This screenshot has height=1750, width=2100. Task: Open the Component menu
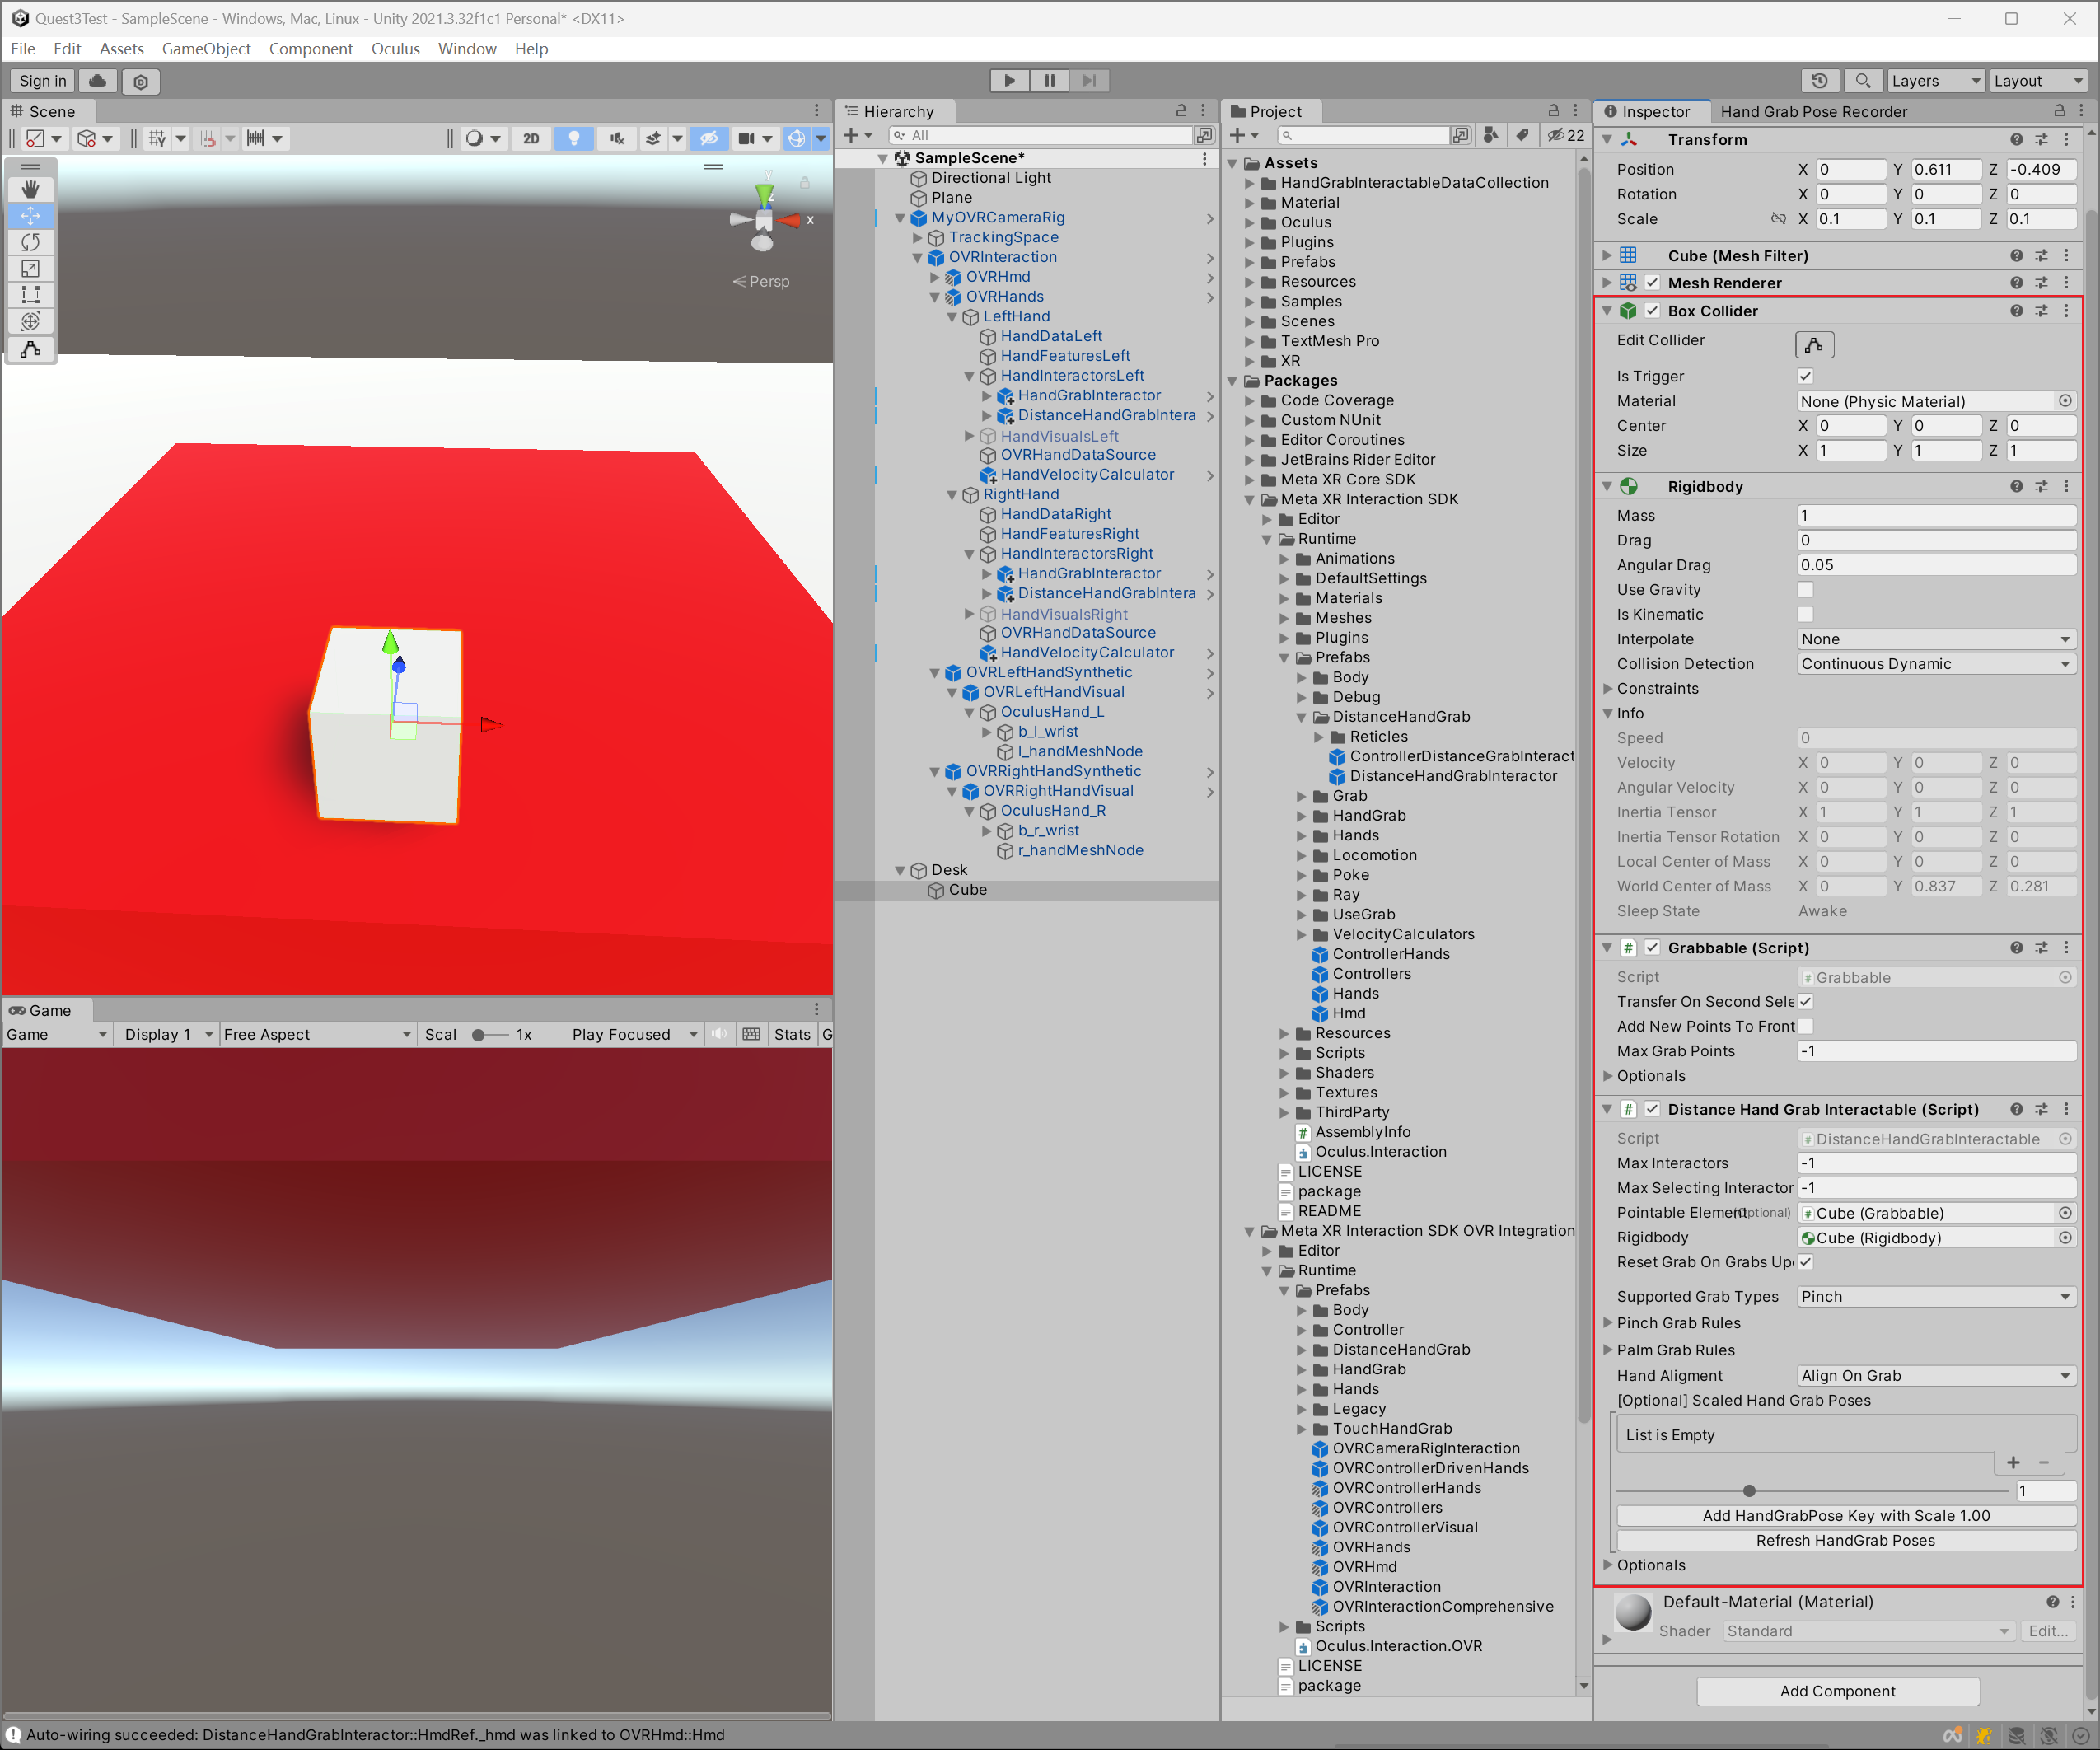[x=310, y=49]
